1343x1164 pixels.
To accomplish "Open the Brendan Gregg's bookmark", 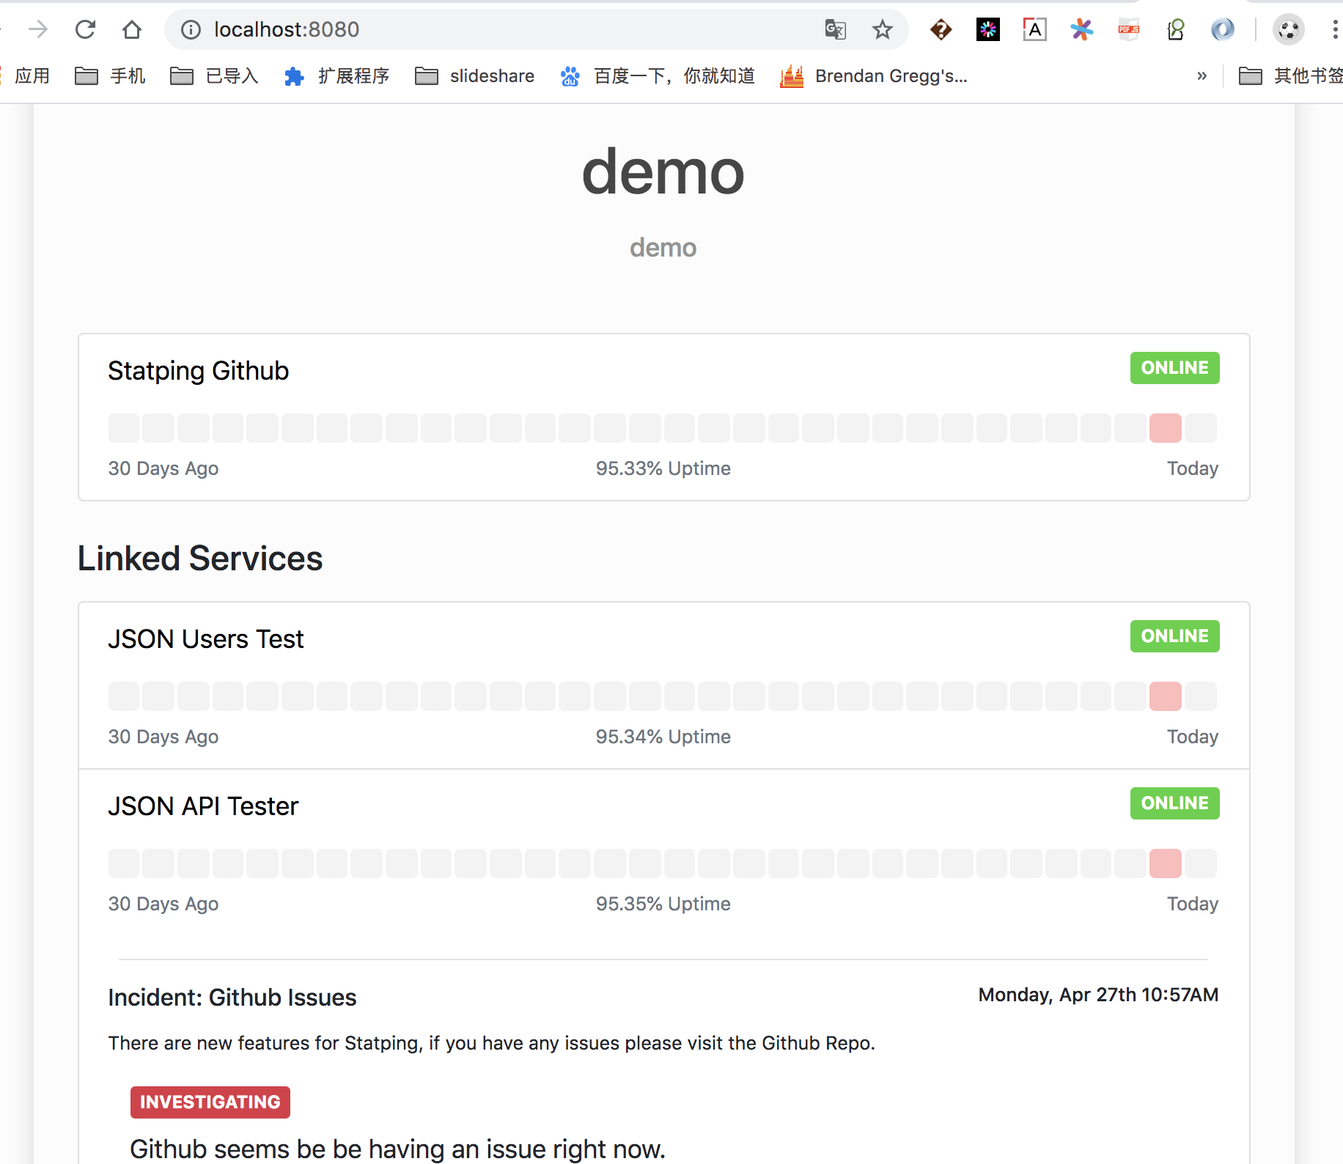I will point(874,76).
